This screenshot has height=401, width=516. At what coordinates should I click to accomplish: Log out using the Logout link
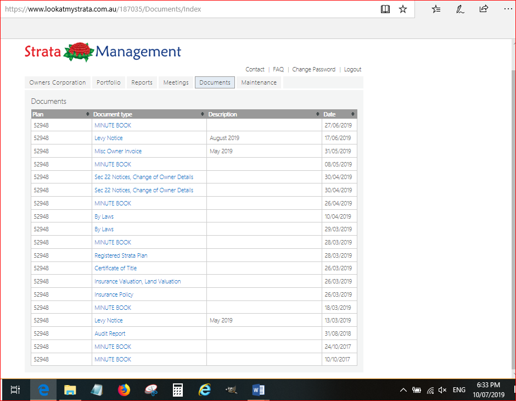(x=352, y=69)
